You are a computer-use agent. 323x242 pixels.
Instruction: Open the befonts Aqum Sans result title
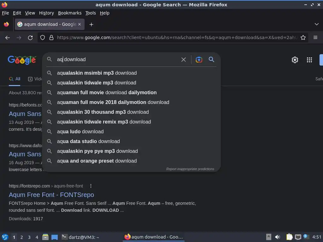tap(25, 114)
